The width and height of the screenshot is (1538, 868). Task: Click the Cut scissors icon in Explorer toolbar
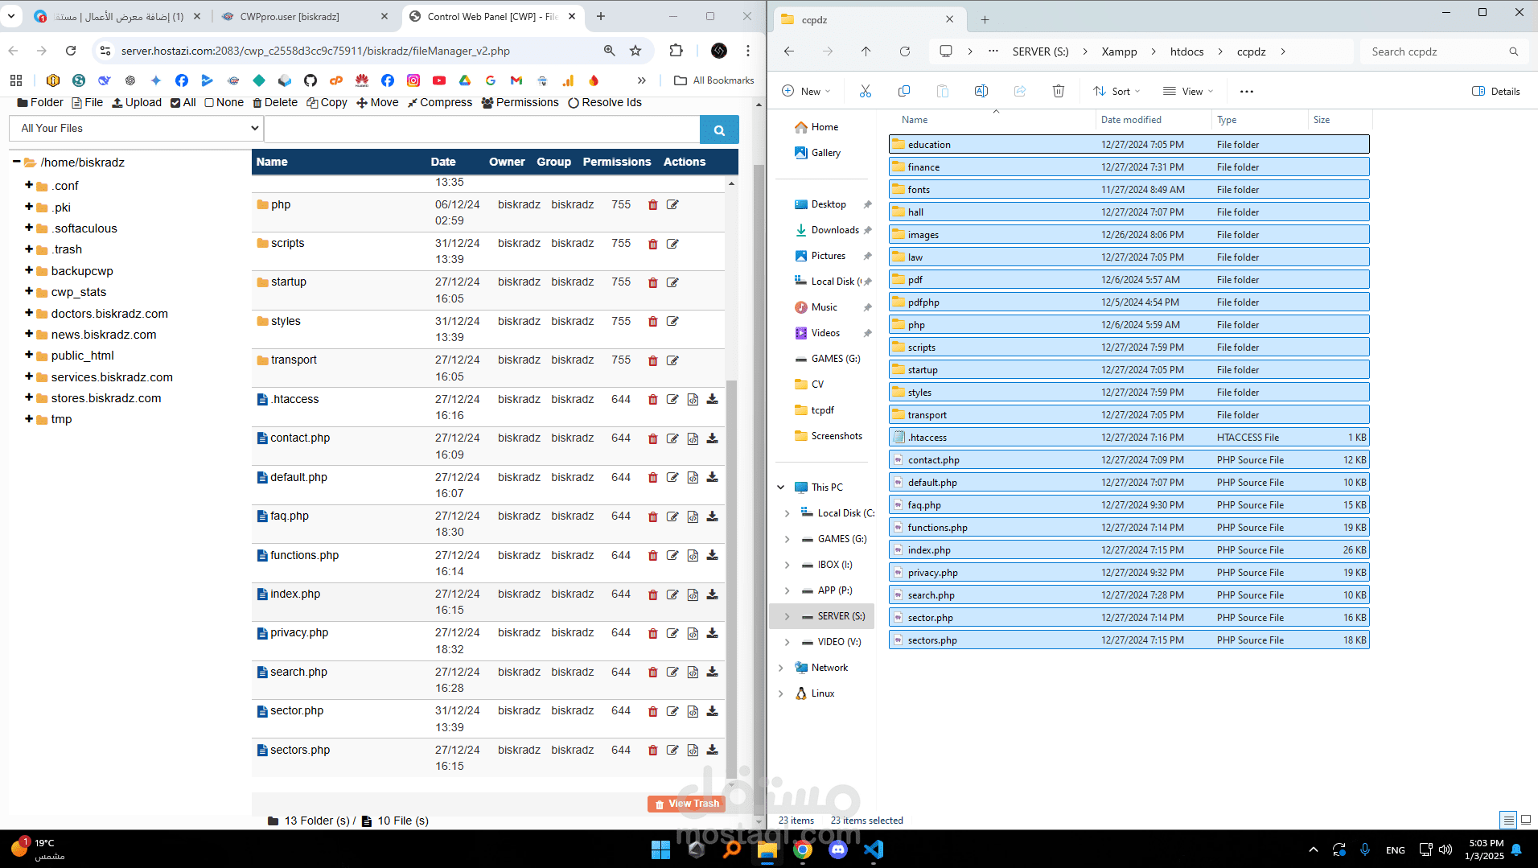coord(866,91)
